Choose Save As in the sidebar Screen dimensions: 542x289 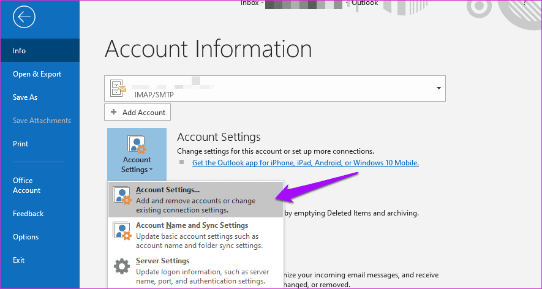[25, 97]
